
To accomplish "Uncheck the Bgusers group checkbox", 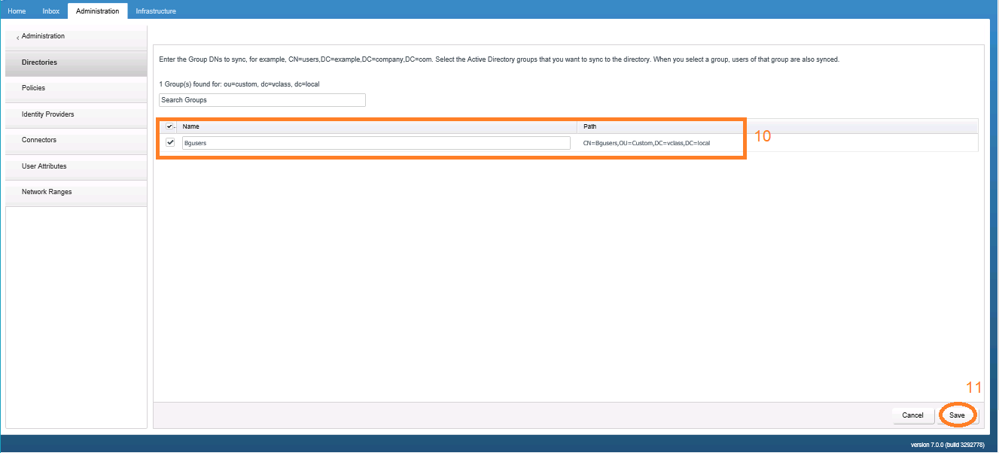I will click(x=171, y=142).
